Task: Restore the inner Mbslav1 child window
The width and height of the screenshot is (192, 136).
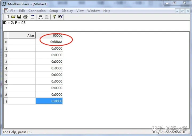Action: tap(182, 11)
